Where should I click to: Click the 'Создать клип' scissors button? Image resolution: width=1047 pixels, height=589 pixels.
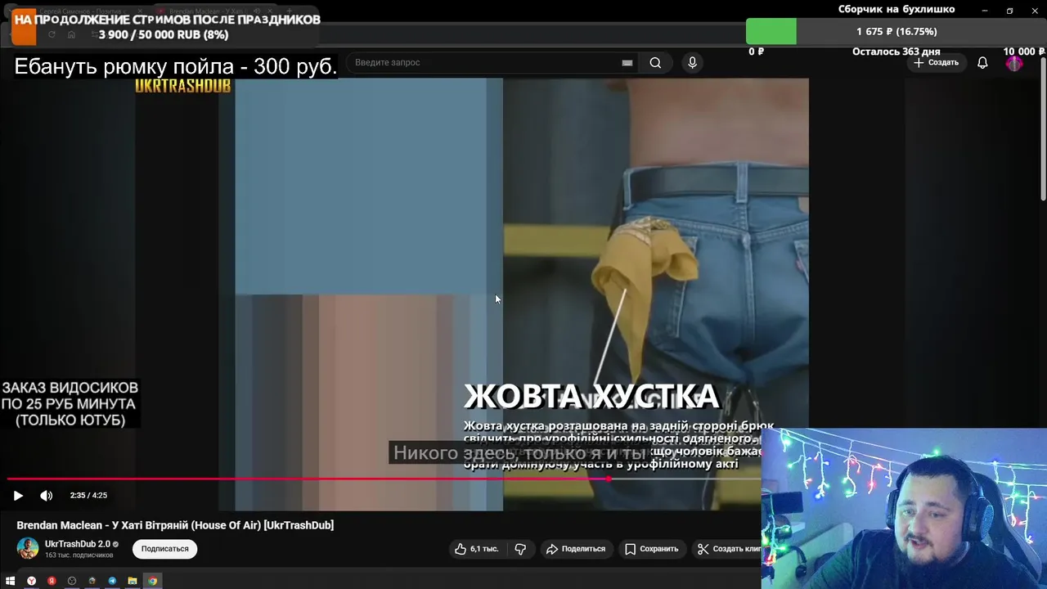[727, 549]
